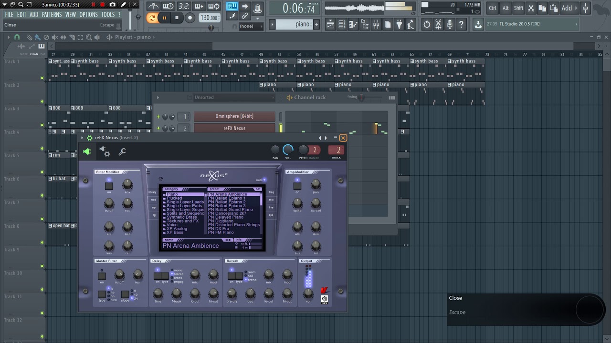Click the Omnisphere [64bit] channel button

point(234,117)
